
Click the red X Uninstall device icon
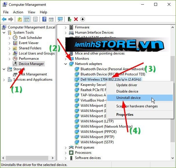coord(76,19)
